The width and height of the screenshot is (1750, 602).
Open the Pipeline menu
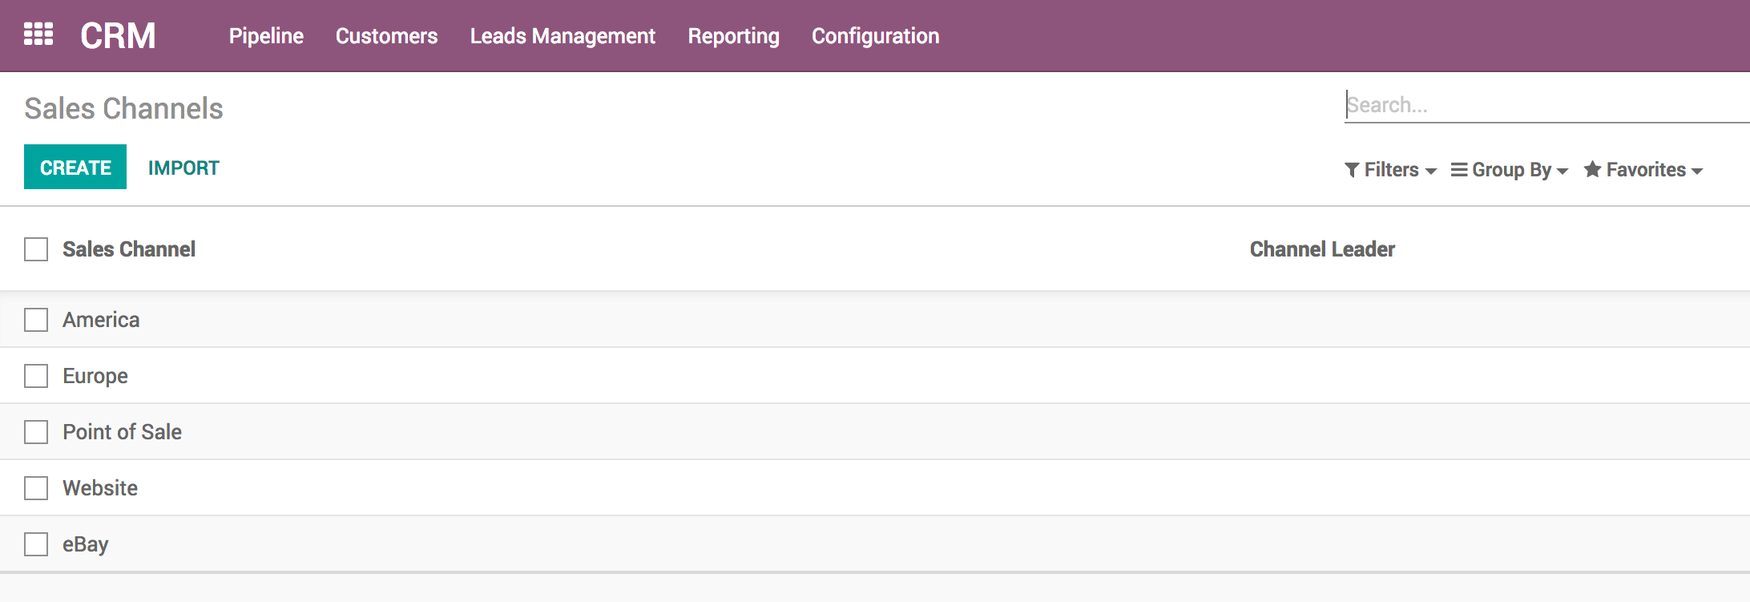pos(266,36)
